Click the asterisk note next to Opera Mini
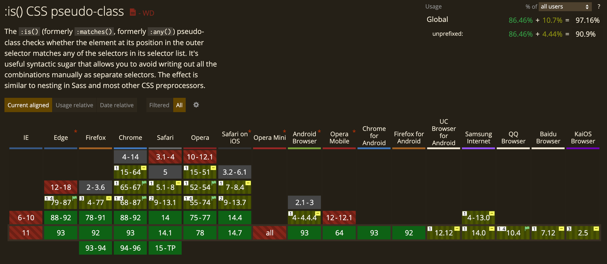Screen dimensions: 607x264 (x=285, y=131)
